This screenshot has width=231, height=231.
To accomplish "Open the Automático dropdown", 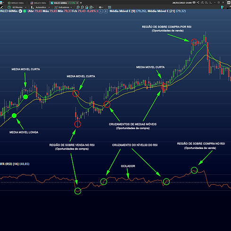I will coord(42,7).
